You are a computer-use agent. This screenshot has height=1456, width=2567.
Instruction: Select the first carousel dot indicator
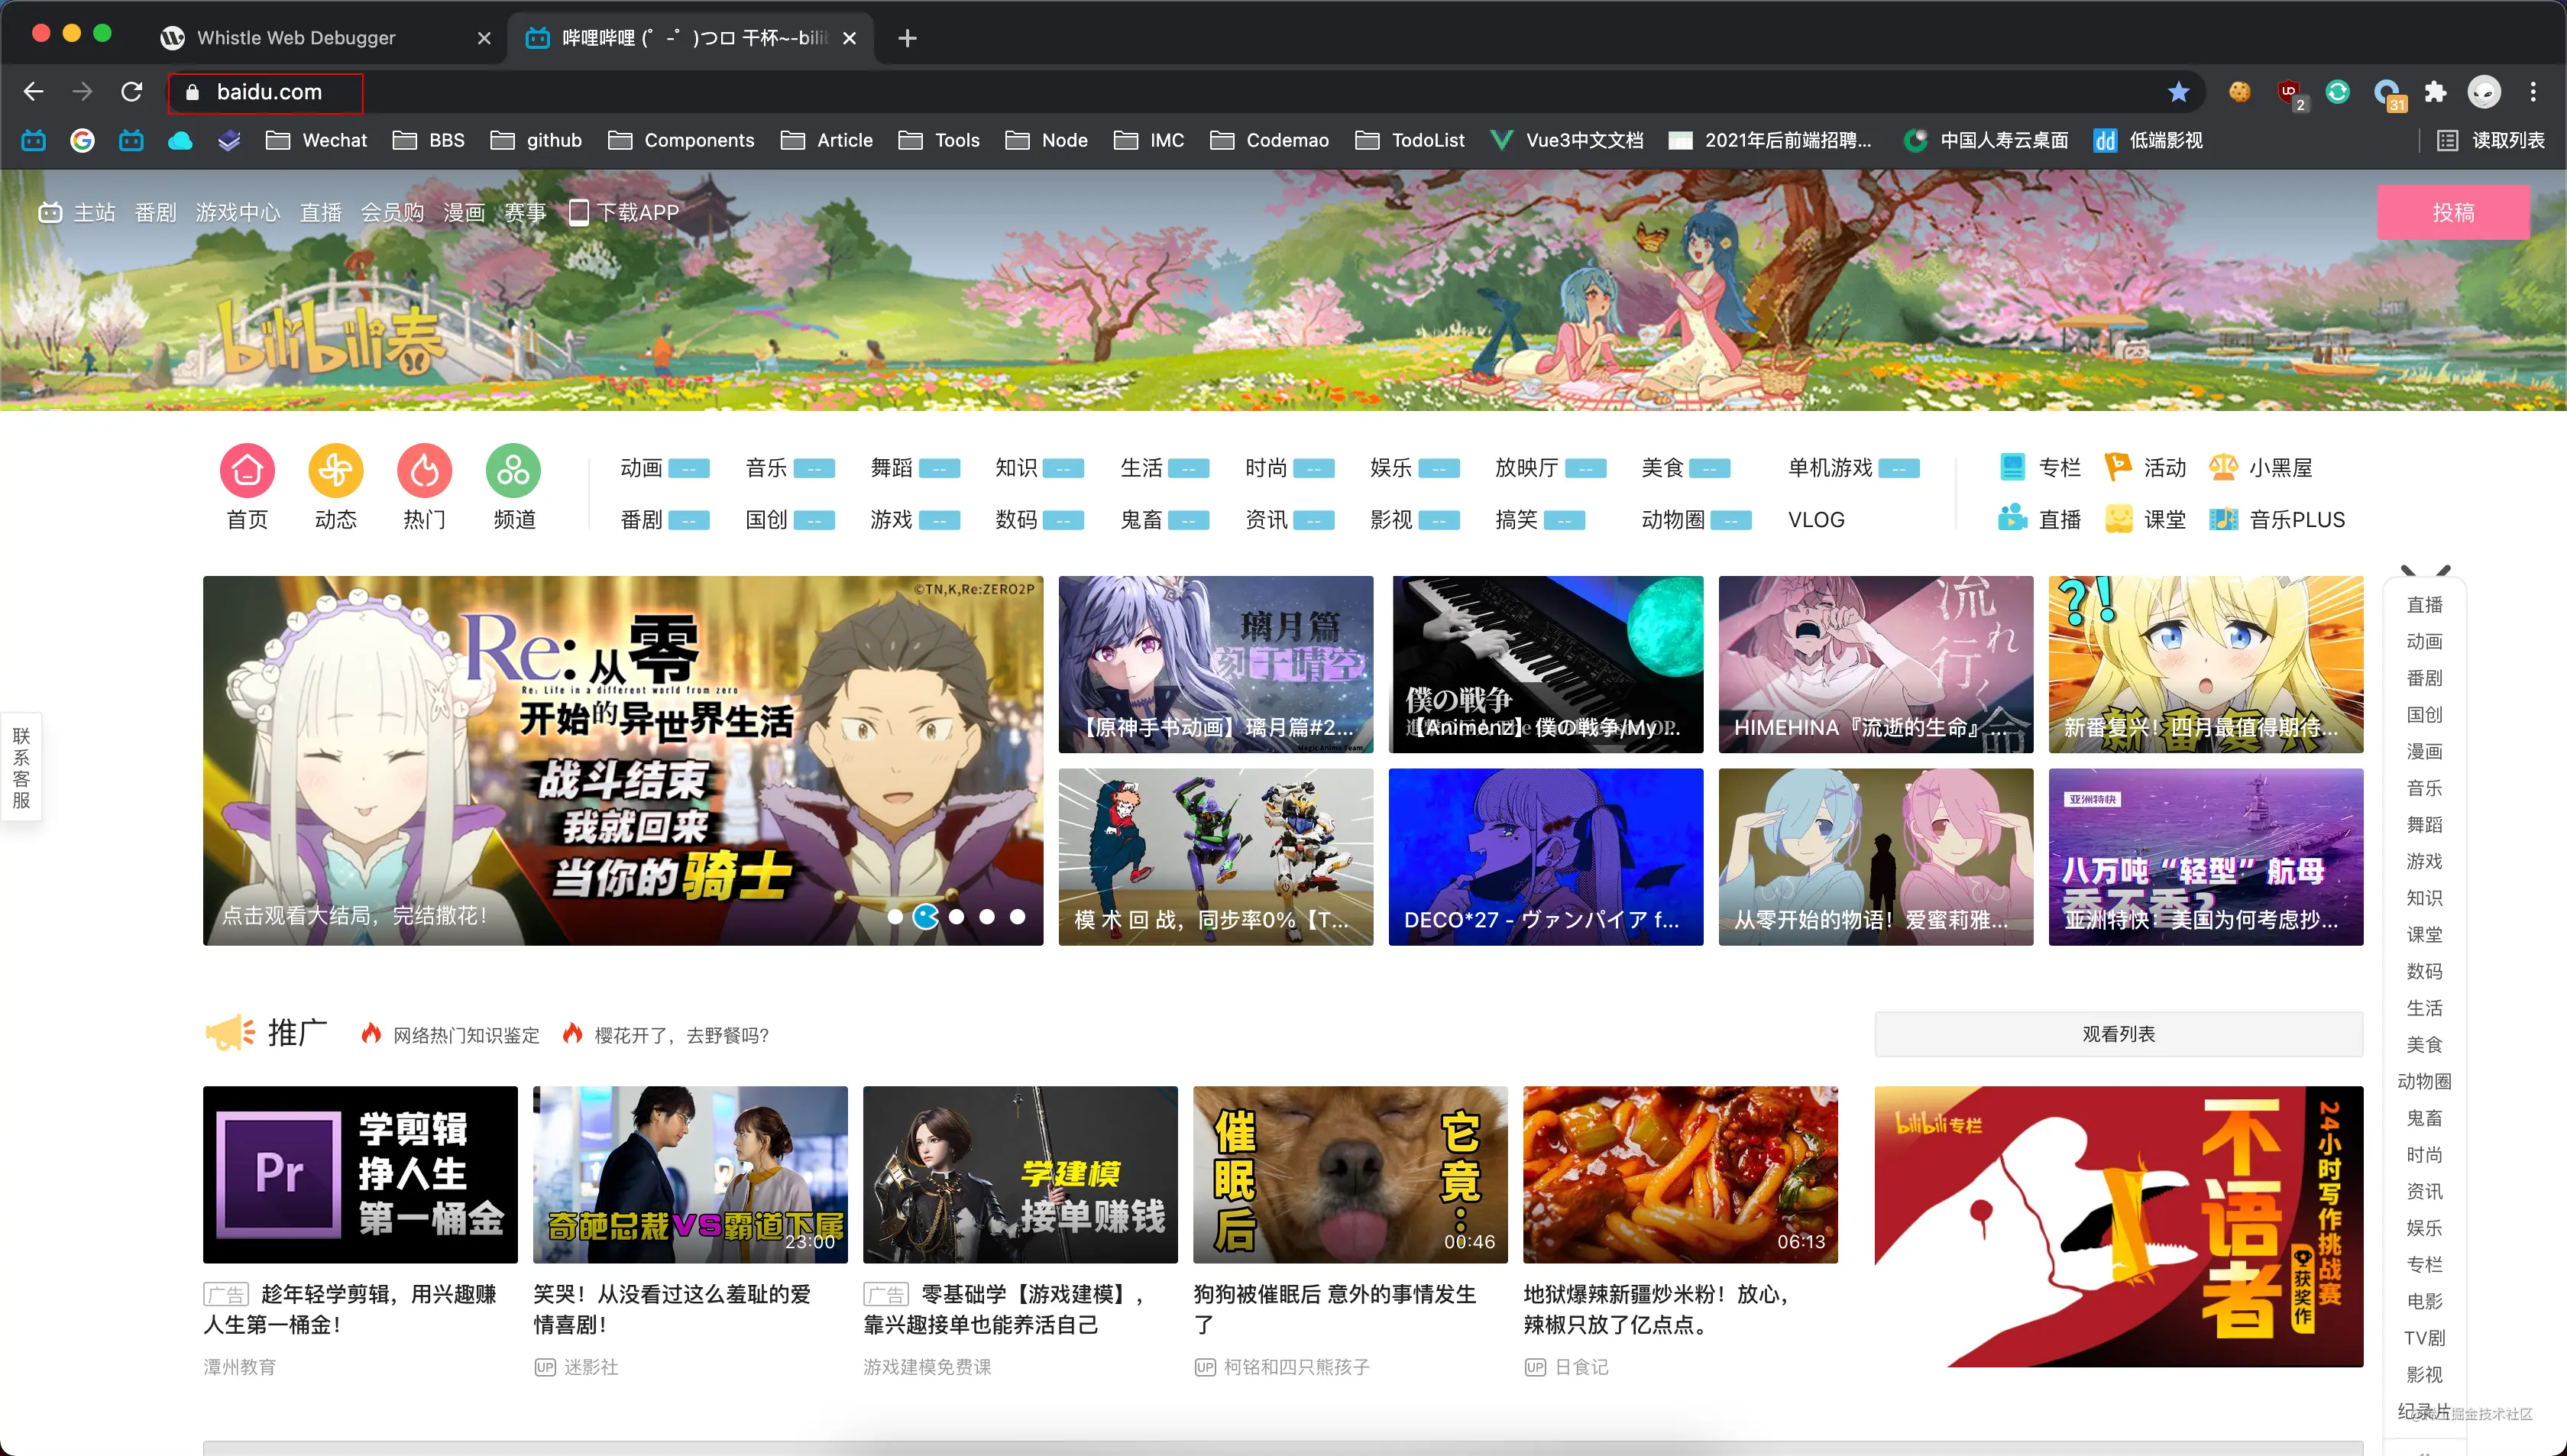coord(895,916)
